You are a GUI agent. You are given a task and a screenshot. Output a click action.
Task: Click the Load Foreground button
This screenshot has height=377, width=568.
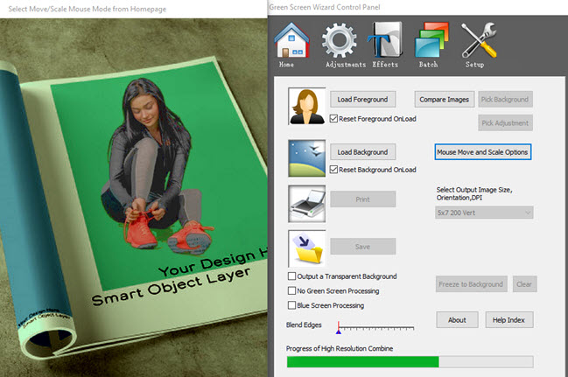pos(362,99)
